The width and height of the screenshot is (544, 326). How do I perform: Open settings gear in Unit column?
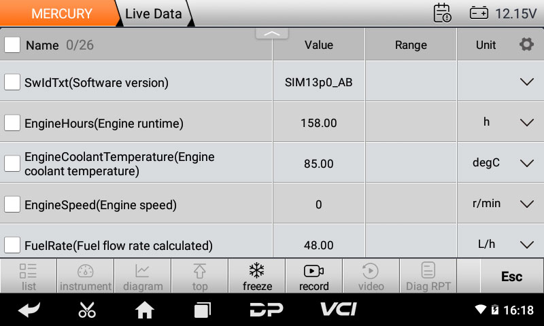click(x=526, y=45)
